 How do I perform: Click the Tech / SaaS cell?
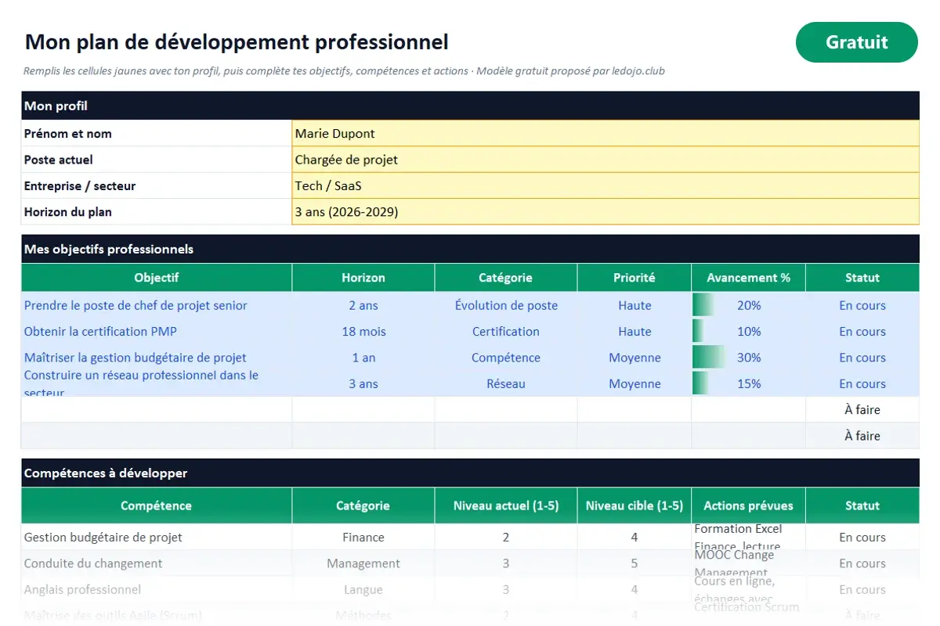(606, 186)
